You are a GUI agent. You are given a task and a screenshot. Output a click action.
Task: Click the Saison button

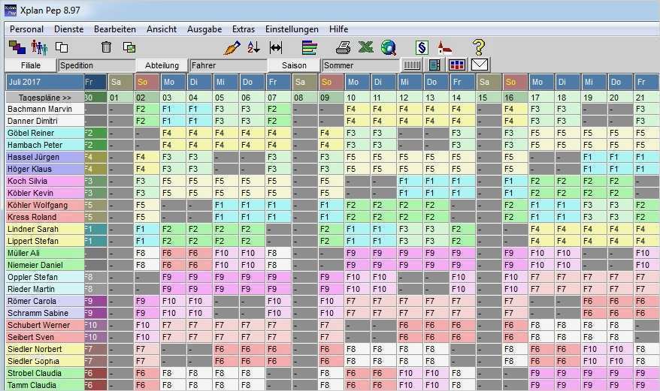click(294, 65)
